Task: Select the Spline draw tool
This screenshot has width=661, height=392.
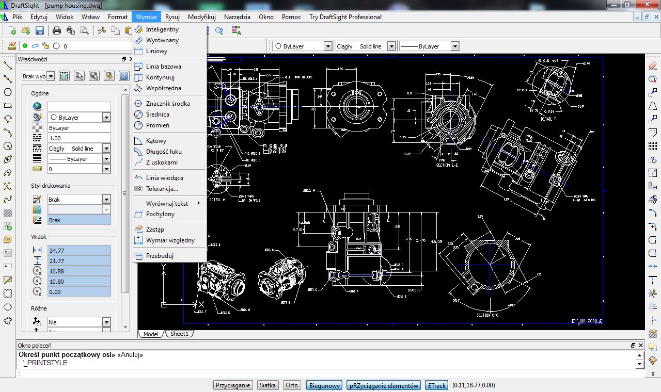Action: click(8, 200)
